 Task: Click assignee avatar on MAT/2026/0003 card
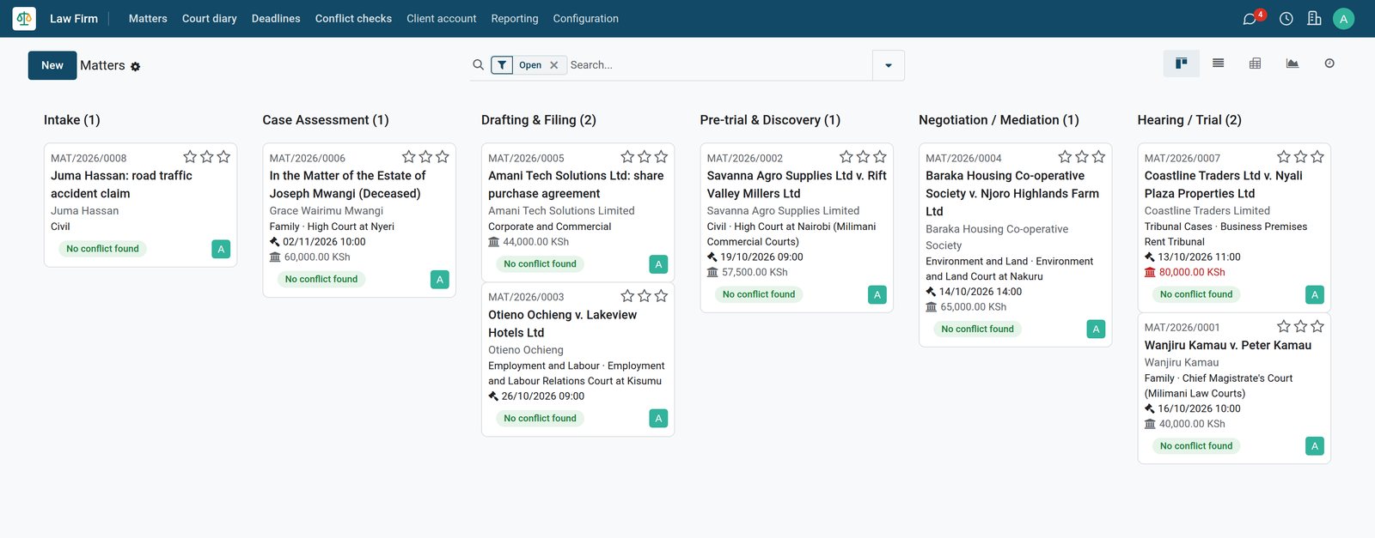[x=658, y=419]
